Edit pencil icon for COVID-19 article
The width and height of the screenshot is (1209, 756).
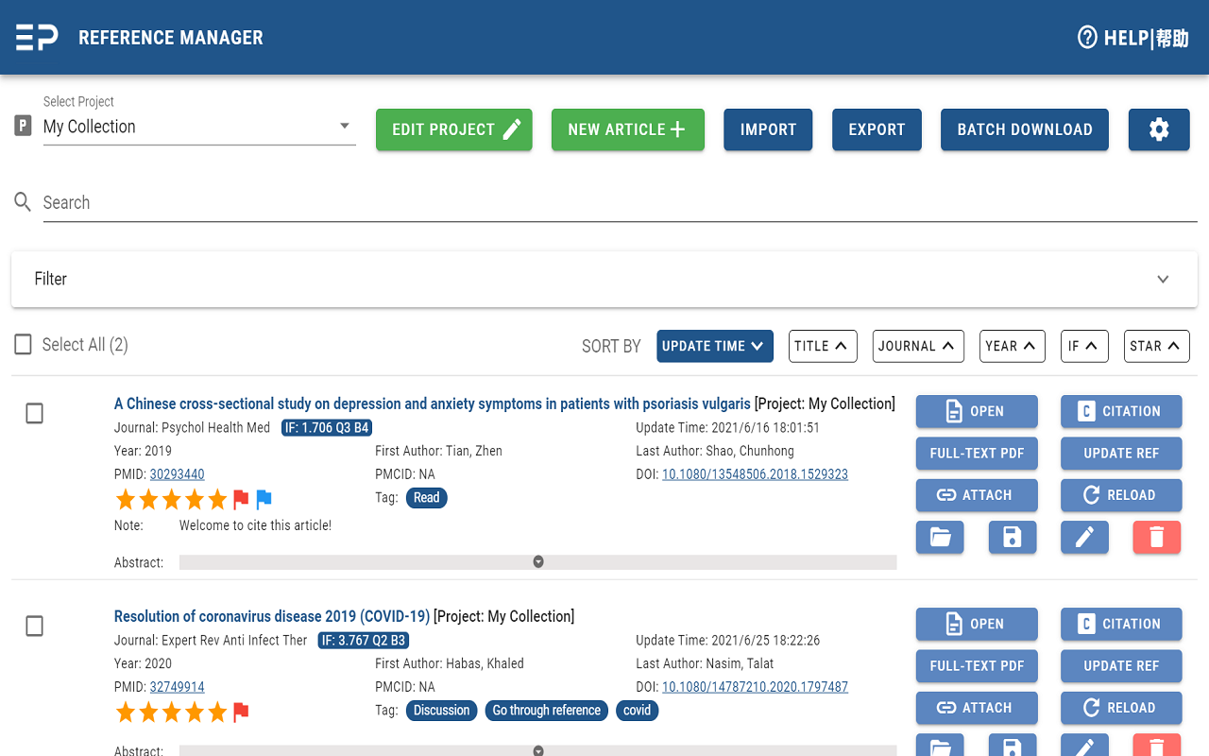(1084, 745)
